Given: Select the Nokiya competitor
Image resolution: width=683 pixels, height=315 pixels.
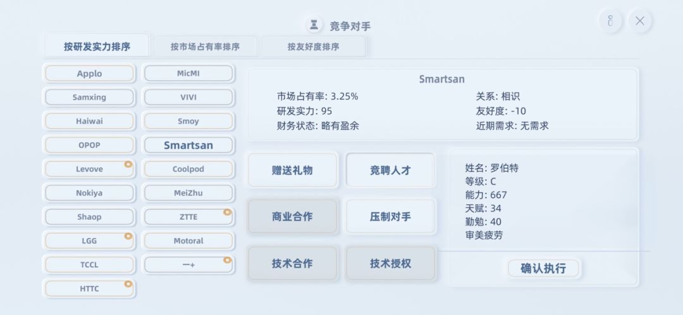Looking at the screenshot, I should point(89,193).
